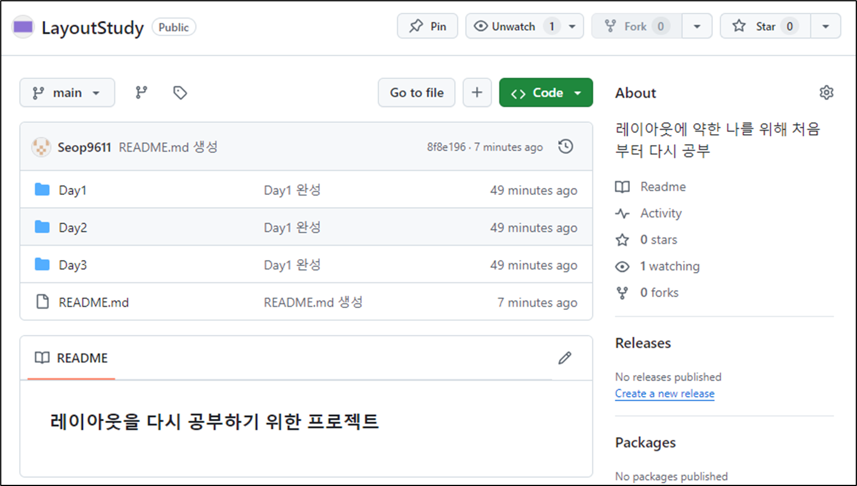
Task: Open the Packages heading link
Action: click(645, 443)
